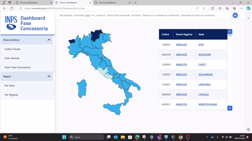Open the MONTESILVANO sede link

tap(208, 104)
